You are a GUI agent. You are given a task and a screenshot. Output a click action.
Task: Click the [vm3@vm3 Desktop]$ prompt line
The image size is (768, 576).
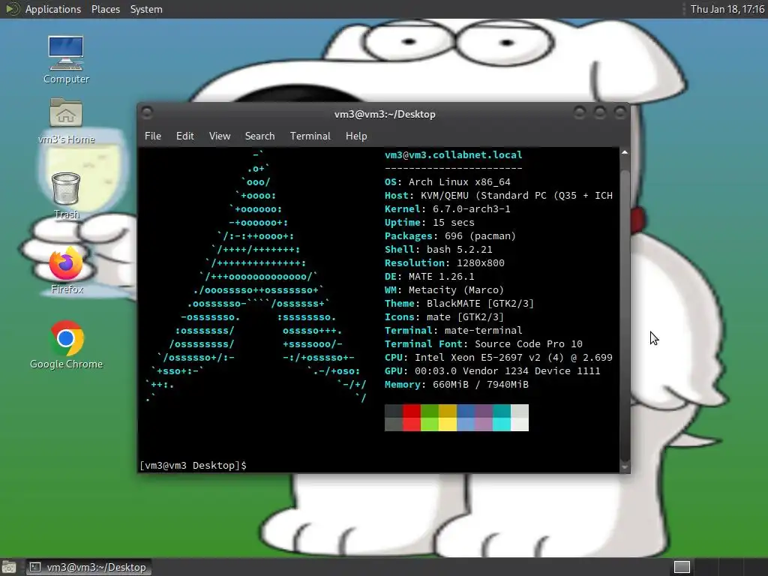[x=193, y=465]
